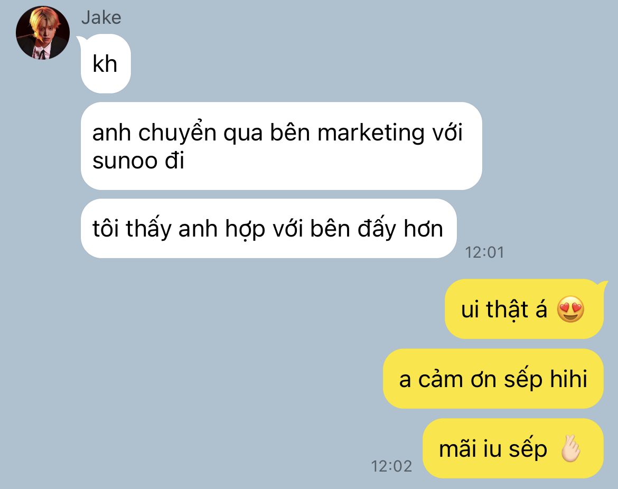Image resolution: width=618 pixels, height=489 pixels.
Task: Click the word "chuyển" in Jake's message
Action: tap(177, 133)
